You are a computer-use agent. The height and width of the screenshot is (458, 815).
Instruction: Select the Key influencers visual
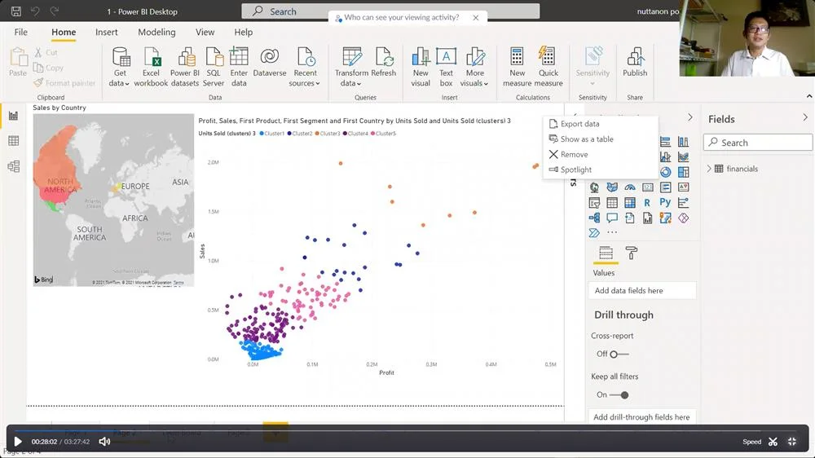(683, 203)
